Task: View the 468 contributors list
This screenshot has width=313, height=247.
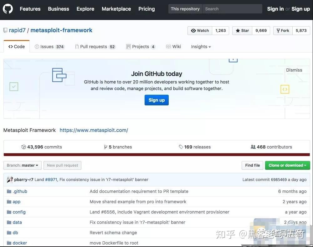Action: [271, 147]
